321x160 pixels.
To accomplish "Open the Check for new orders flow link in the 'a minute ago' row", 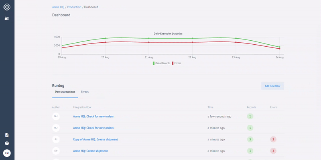I will (93, 128).
